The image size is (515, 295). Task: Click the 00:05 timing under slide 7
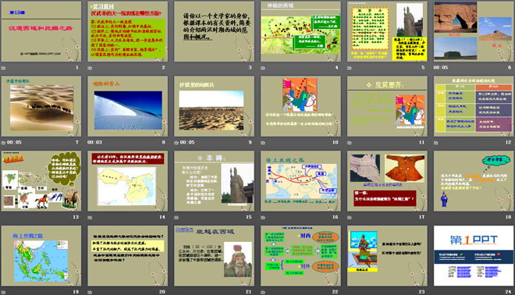click(14, 143)
